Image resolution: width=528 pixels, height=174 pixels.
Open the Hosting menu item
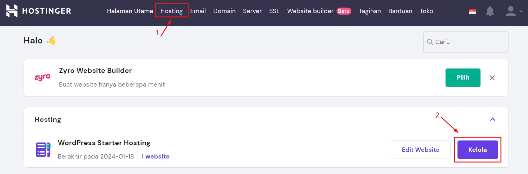coord(172,11)
